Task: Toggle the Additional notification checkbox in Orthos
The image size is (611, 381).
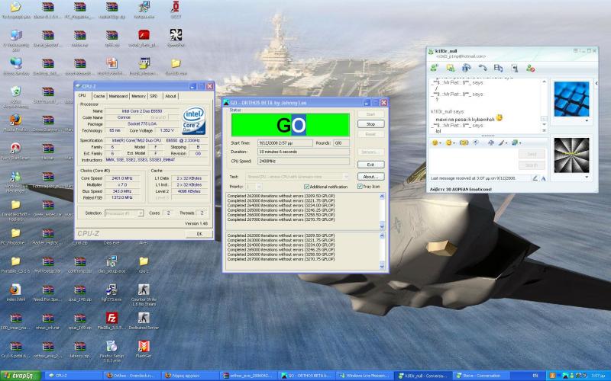Action: coord(306,187)
